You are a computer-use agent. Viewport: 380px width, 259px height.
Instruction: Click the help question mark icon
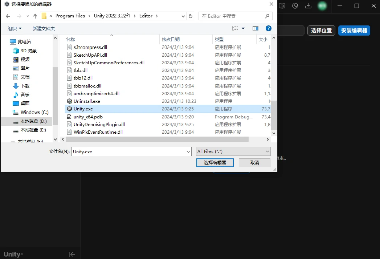pos(269,28)
